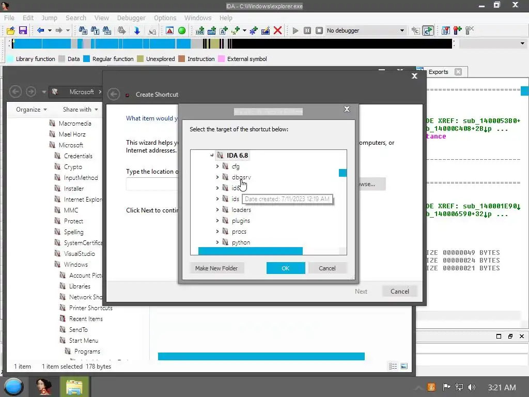Select the Crypto folder in Explorer tree

click(73, 167)
